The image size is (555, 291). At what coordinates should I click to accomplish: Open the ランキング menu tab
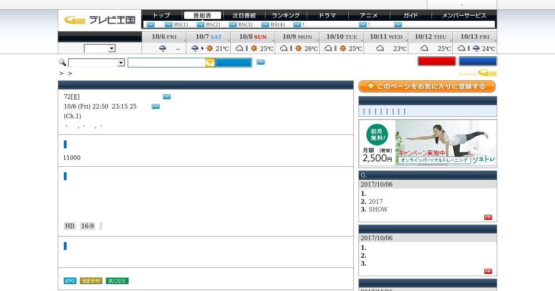(285, 15)
